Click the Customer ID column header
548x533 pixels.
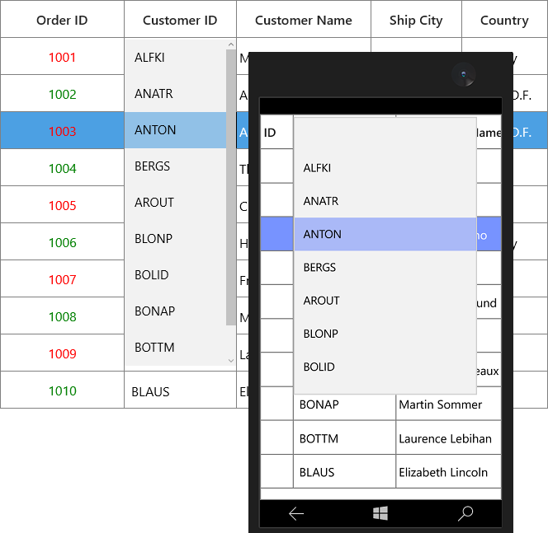pos(181,19)
